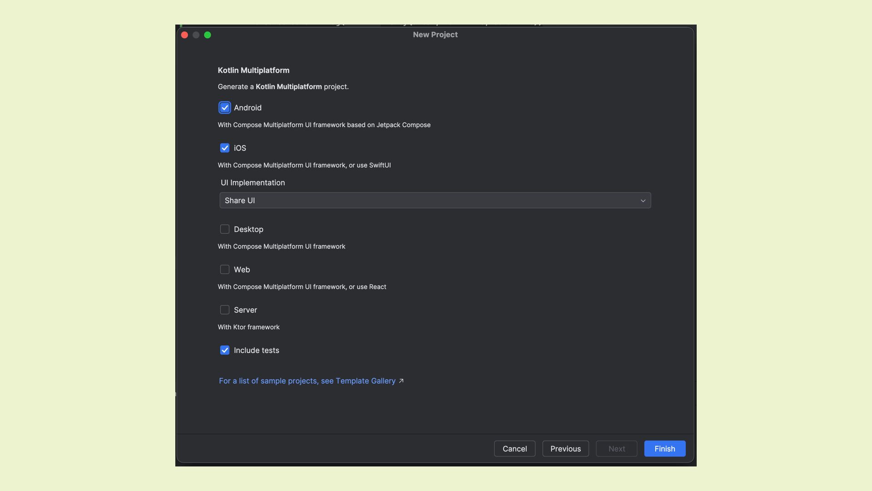Open the UI Implementation Share UI dropdown

435,200
